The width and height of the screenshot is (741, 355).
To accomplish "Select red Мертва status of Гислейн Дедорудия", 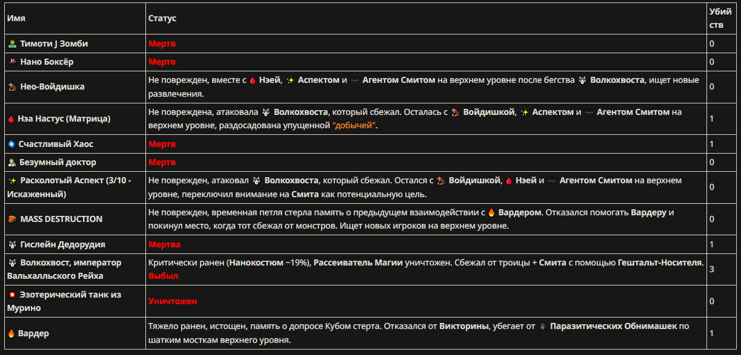I will coord(165,245).
